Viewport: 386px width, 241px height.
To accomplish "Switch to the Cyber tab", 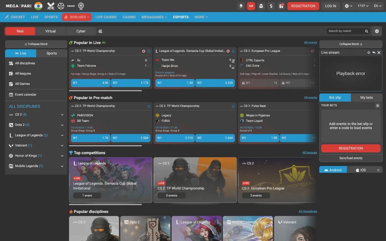I will point(81,31).
